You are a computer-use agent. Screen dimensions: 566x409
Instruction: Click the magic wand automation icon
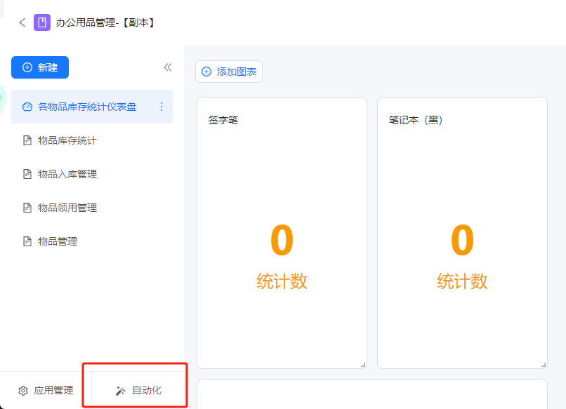[x=120, y=391]
